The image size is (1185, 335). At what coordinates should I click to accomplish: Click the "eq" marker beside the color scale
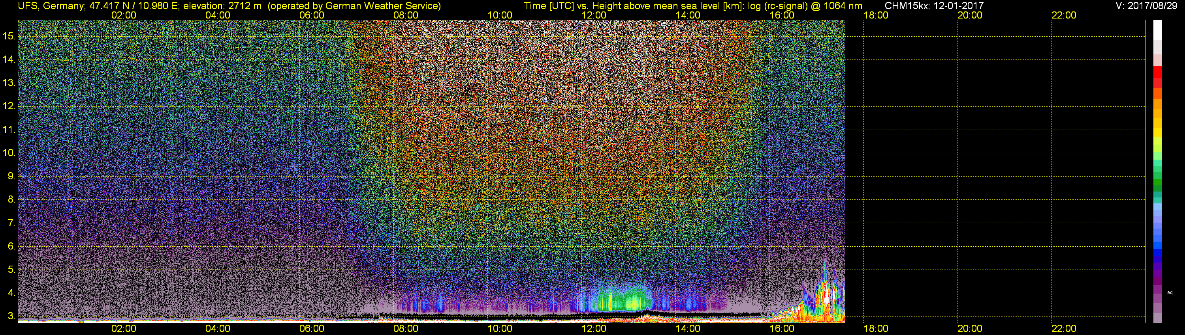tap(1170, 293)
